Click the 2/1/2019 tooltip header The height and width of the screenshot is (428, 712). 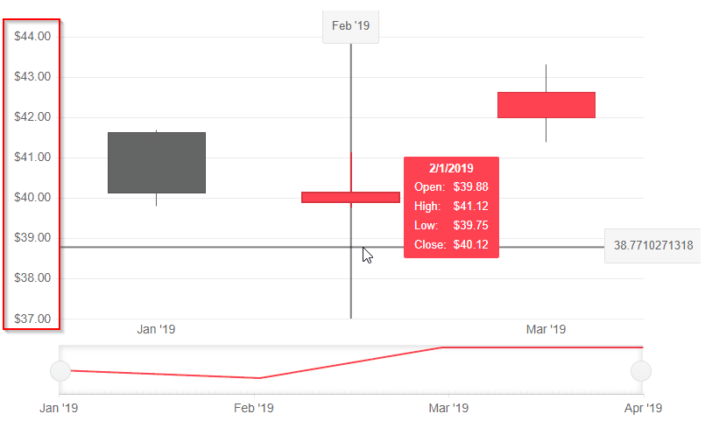click(451, 168)
